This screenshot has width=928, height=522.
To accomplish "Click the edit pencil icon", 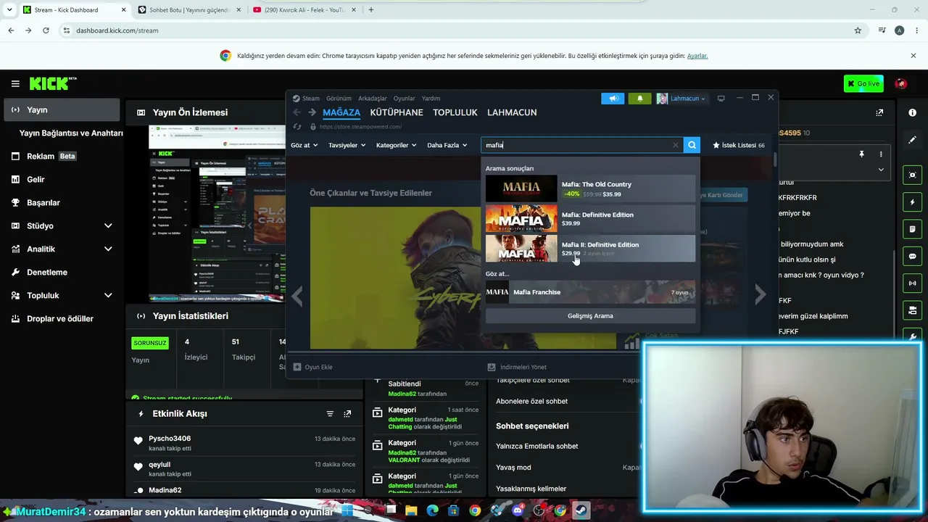I will pos(912,139).
